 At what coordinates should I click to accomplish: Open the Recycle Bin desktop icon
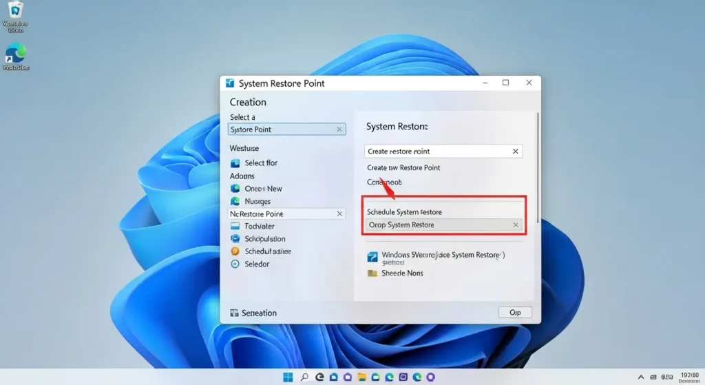[15, 17]
